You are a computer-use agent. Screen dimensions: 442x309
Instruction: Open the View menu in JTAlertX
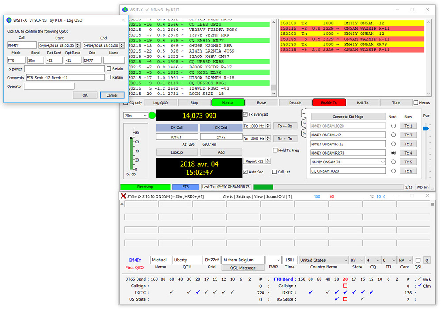[258, 196]
